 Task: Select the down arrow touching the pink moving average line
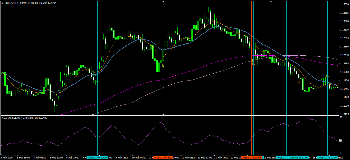(x=286, y=59)
